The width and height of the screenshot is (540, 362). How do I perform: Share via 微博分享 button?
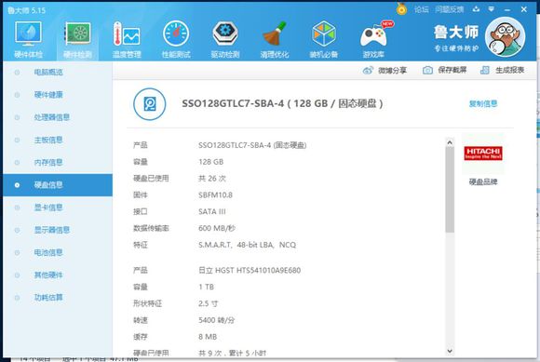pos(385,70)
